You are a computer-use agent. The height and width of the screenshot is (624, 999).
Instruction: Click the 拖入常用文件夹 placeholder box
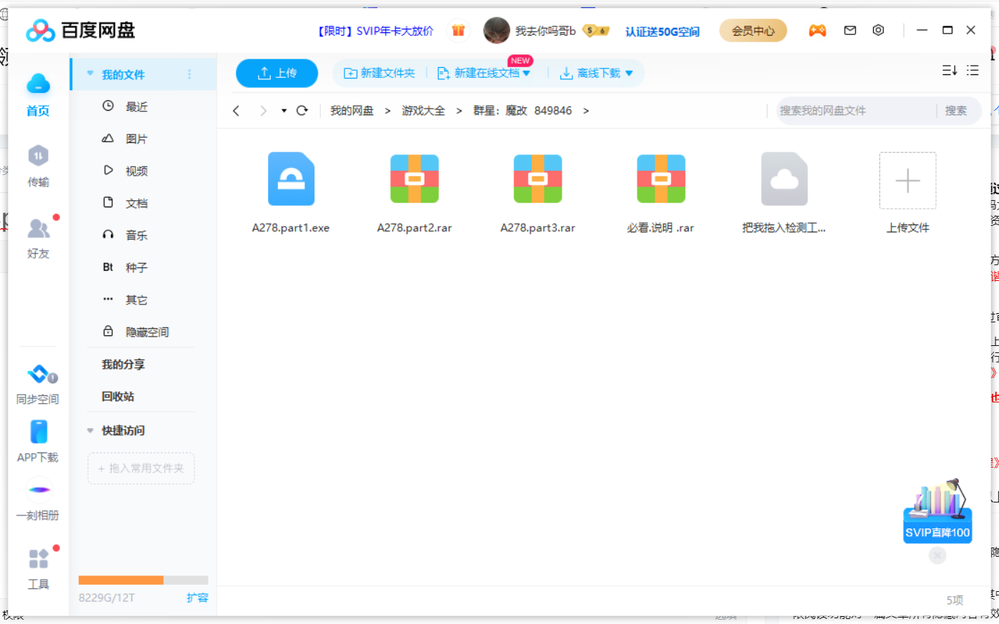click(x=141, y=468)
